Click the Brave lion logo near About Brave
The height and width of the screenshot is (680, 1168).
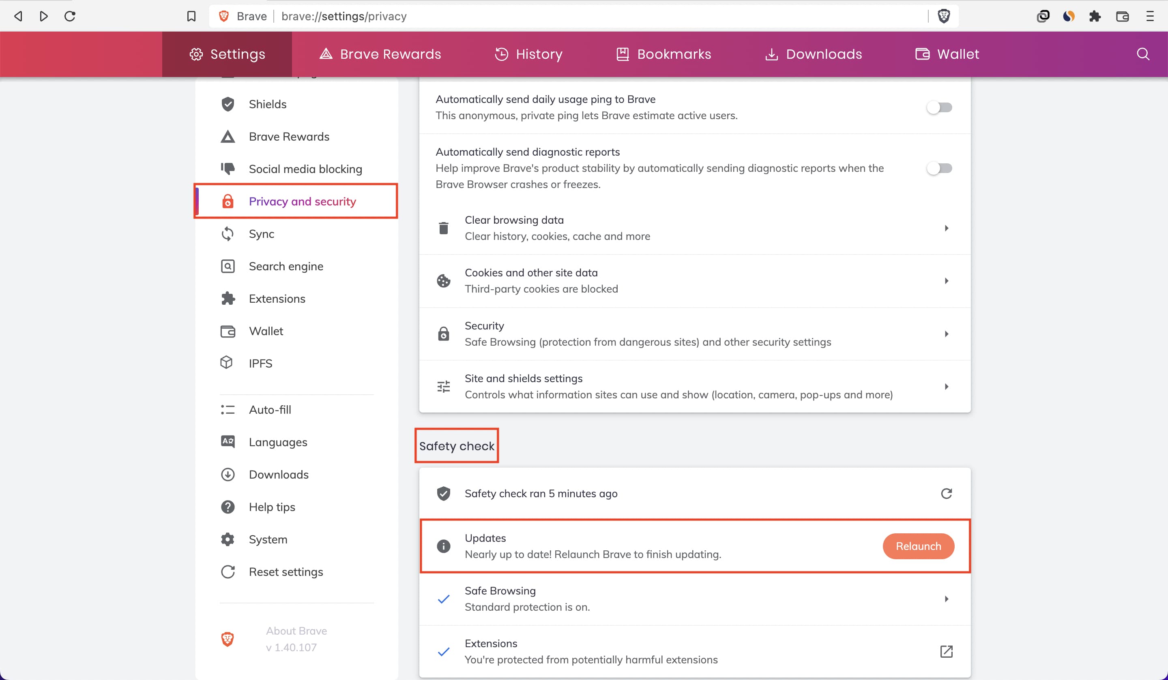(x=228, y=639)
